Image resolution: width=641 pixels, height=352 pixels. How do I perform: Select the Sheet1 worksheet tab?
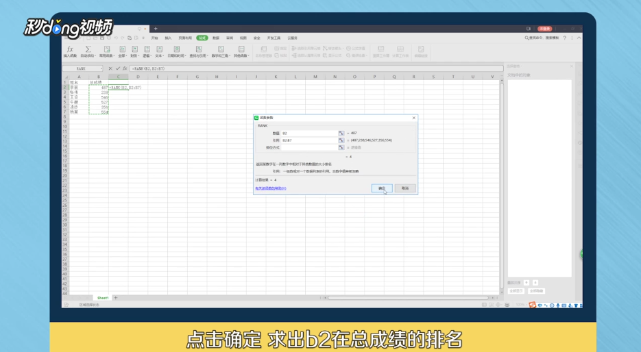click(103, 298)
